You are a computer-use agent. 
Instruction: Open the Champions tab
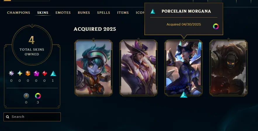click(19, 13)
